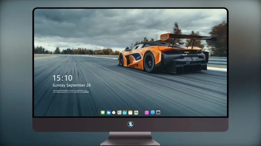261x146 pixels.
Task: Click the 15:10 clock display
Action: [62, 78]
